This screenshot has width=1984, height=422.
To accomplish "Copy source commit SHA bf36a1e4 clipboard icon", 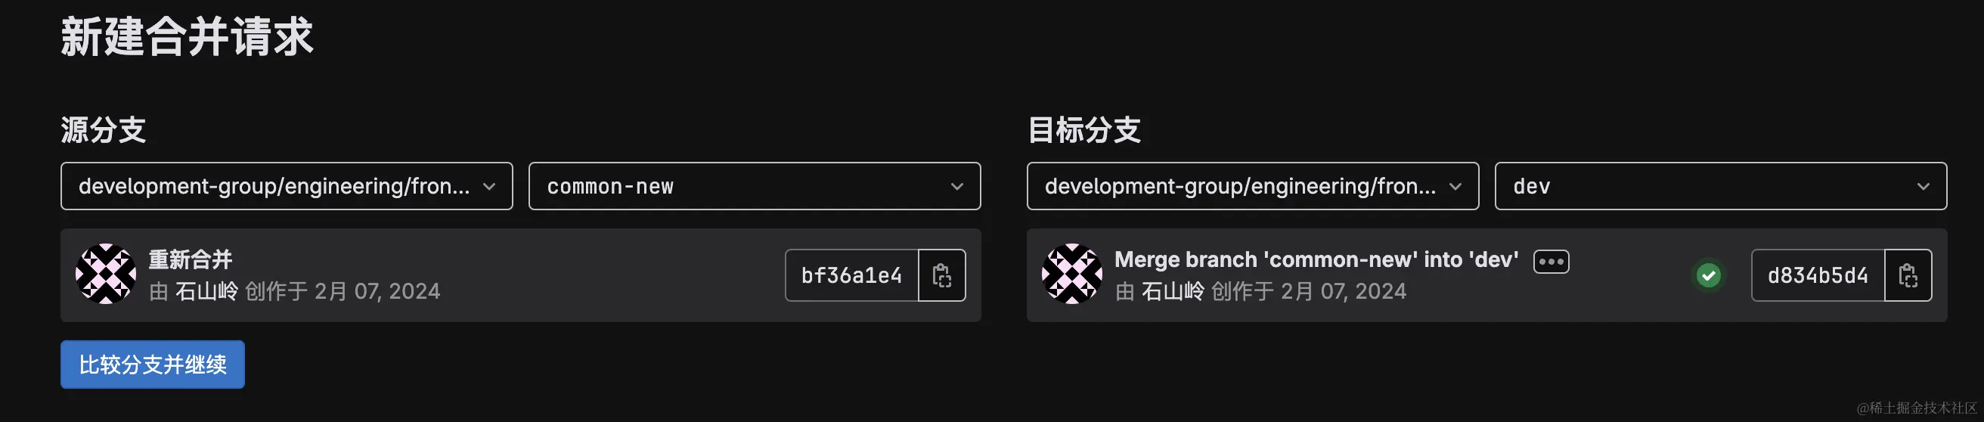I will [942, 275].
